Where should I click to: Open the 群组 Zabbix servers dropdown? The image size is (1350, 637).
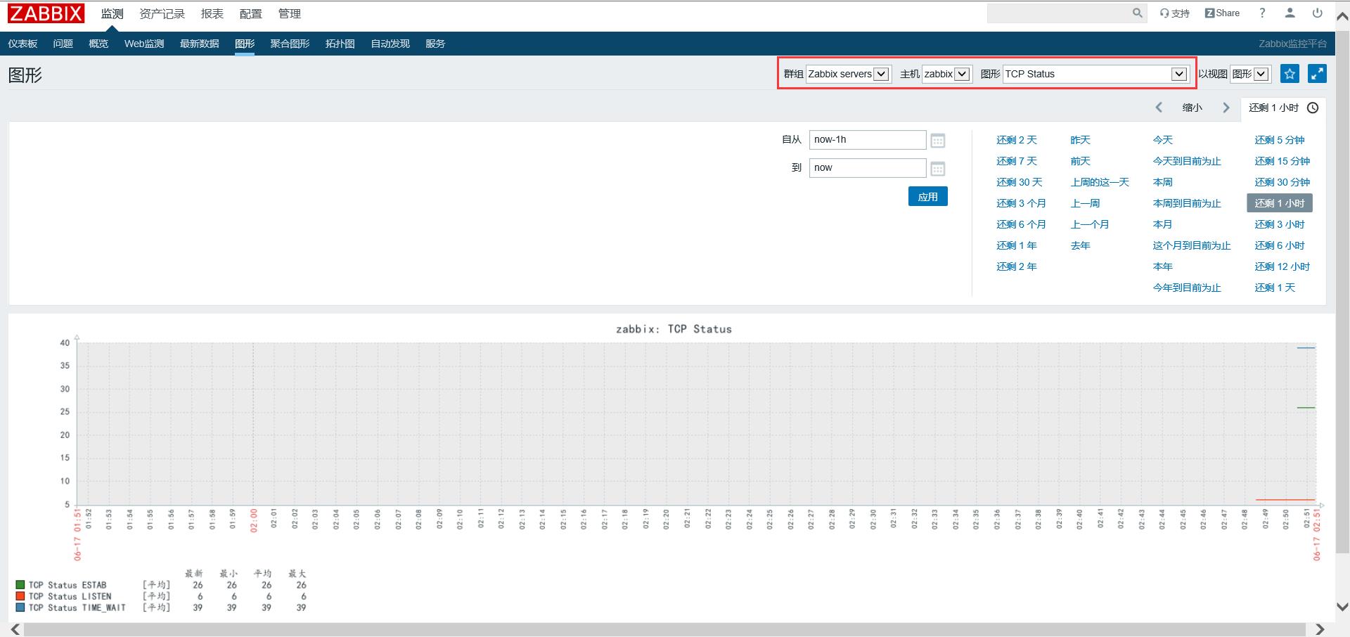click(x=848, y=74)
